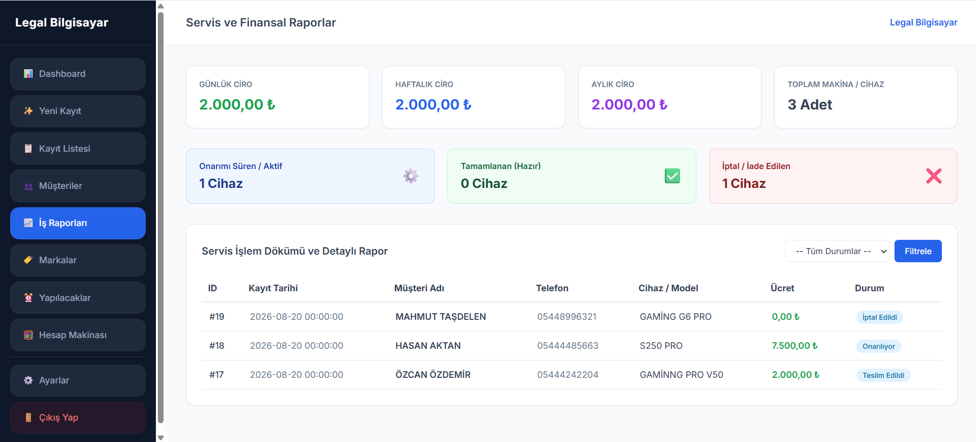Open the İş Raporları menu item
Screen dimensions: 976x442
78,223
